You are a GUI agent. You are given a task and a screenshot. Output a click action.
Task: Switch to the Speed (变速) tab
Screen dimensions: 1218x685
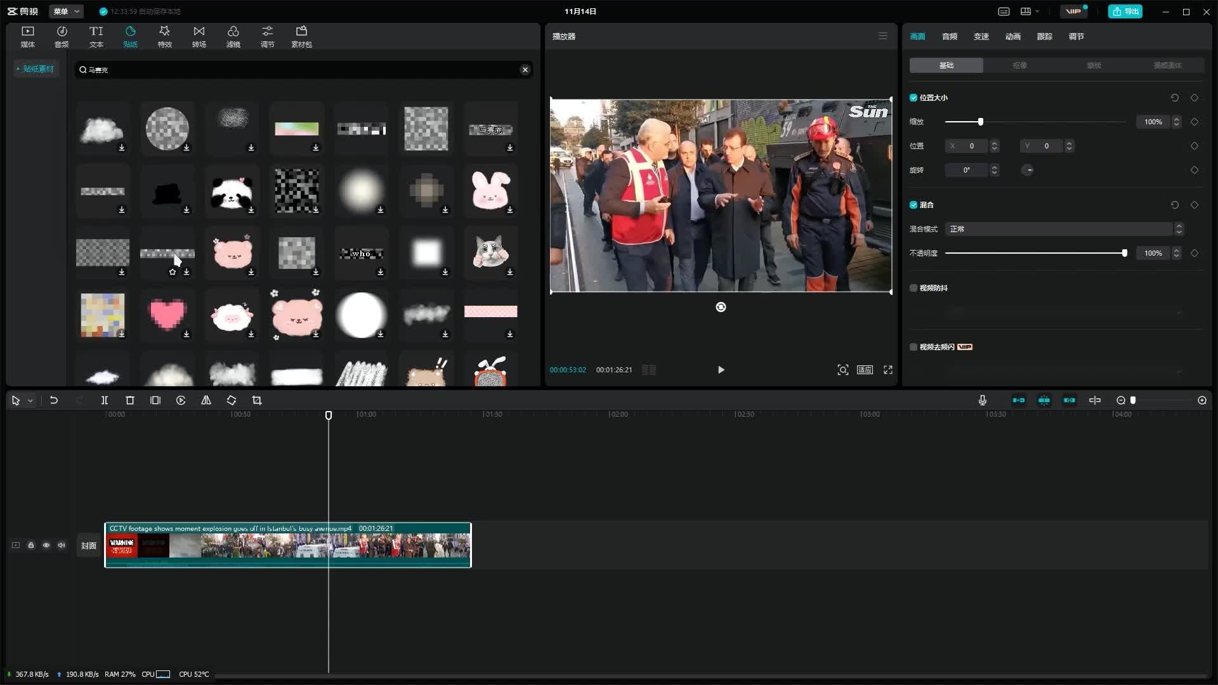pos(981,36)
